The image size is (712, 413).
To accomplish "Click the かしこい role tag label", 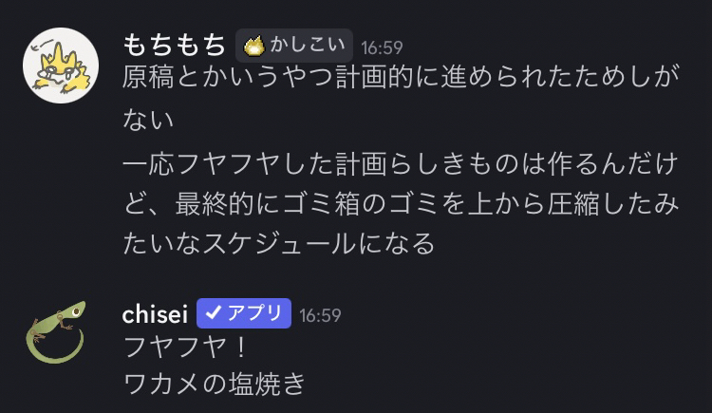I will tap(305, 46).
